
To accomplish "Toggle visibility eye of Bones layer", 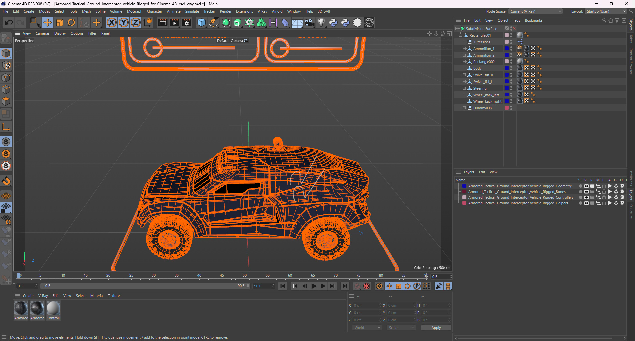I will [x=586, y=192].
